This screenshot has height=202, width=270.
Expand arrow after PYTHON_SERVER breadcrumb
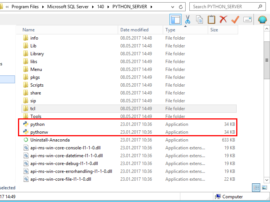pos(151,7)
